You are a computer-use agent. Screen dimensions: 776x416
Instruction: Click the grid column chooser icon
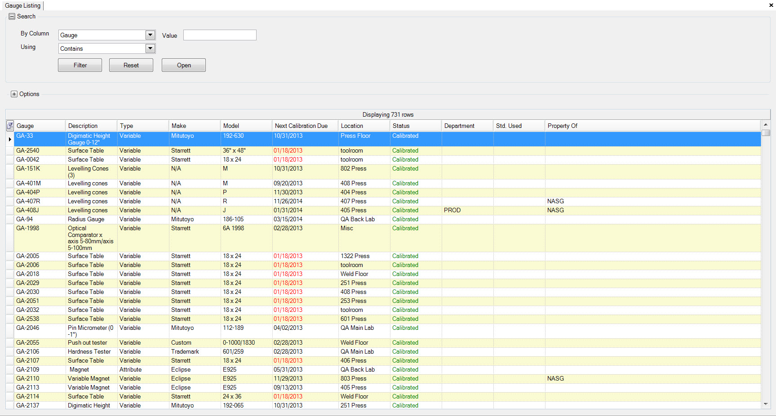(x=10, y=126)
